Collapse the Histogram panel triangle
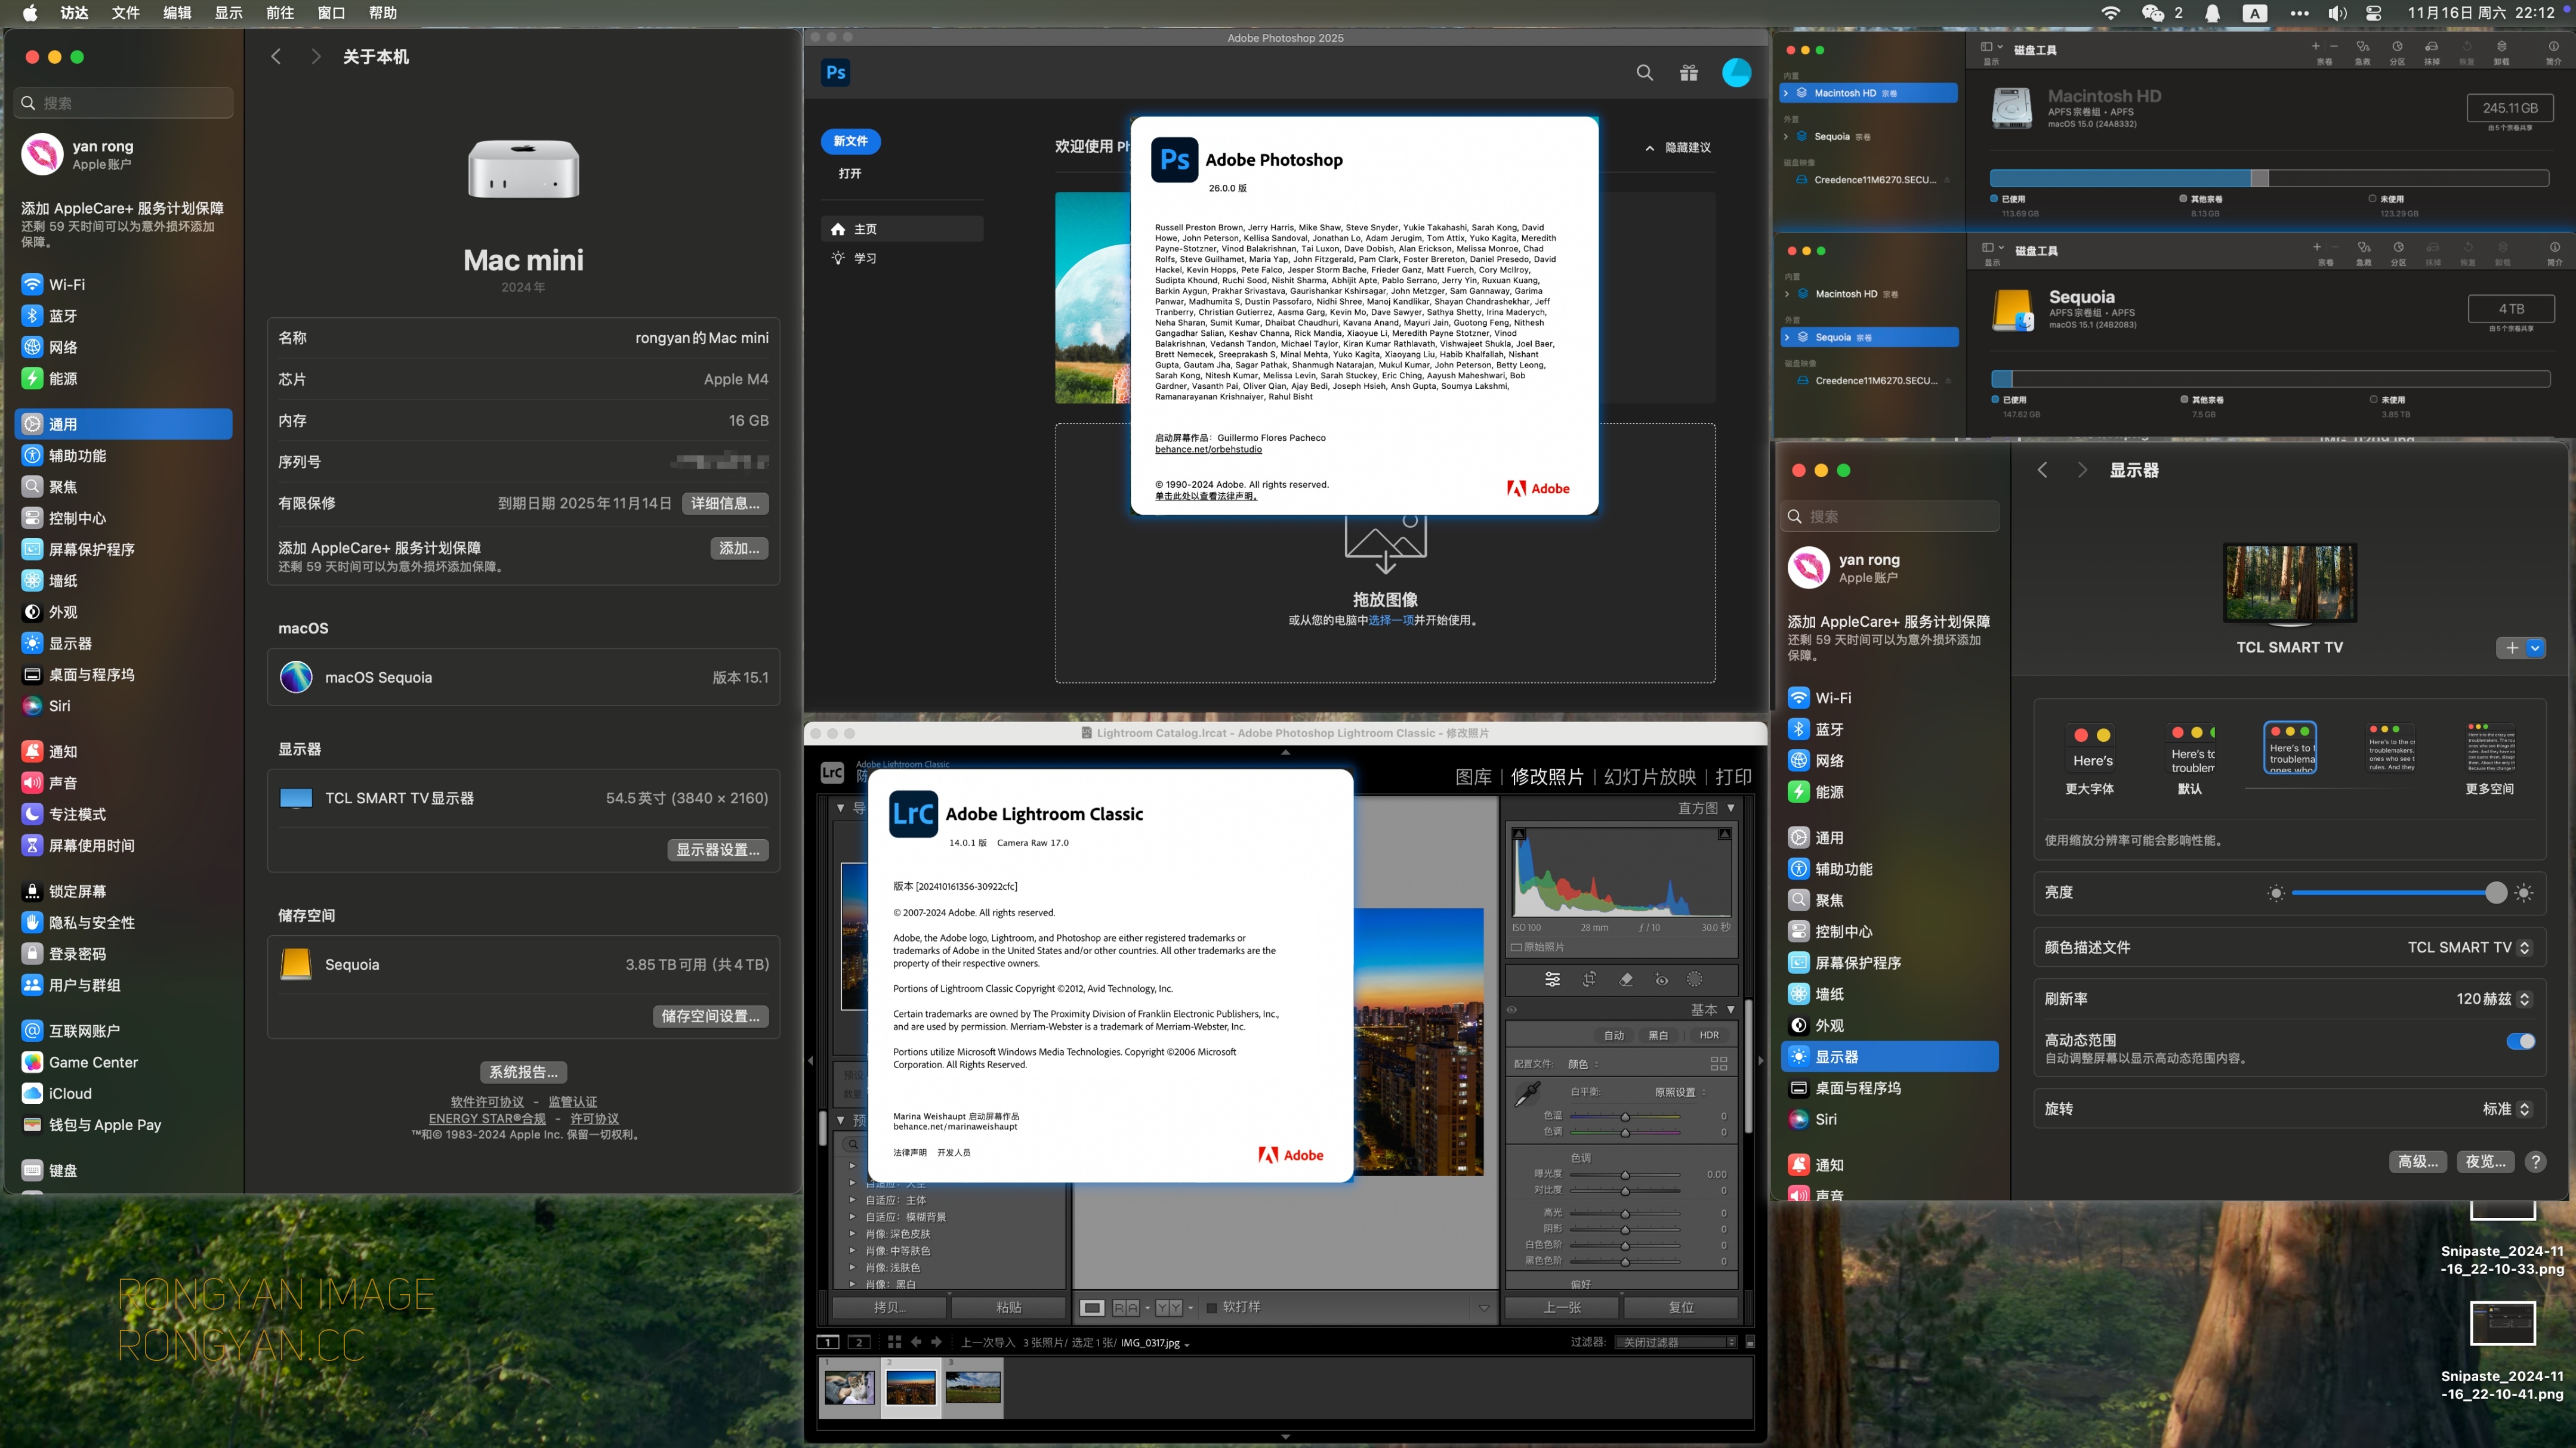Viewport: 2576px width, 1448px height. [1730, 807]
